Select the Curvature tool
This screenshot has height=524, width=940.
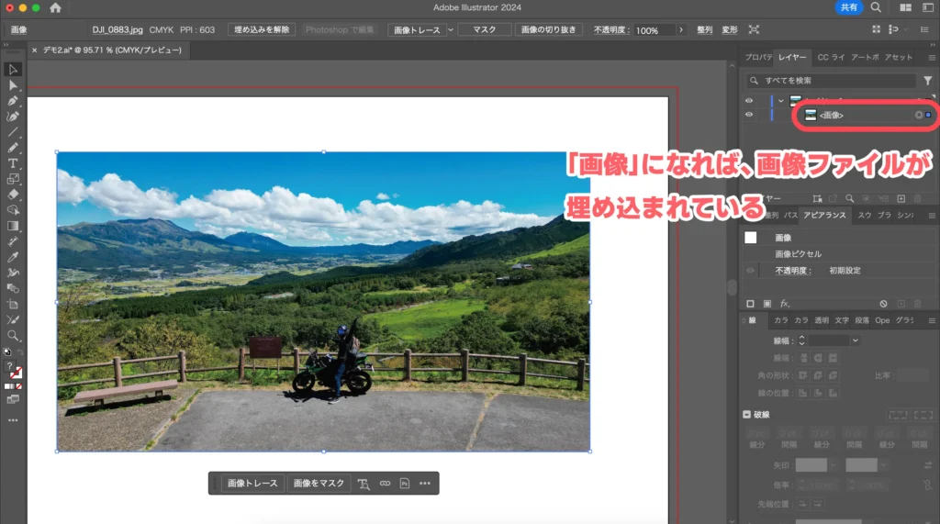[x=13, y=117]
